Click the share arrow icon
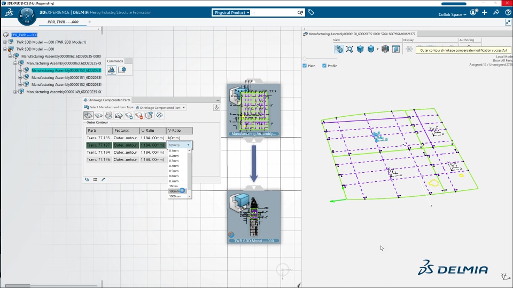Viewport: 513px width, 288px height. coord(496,12)
